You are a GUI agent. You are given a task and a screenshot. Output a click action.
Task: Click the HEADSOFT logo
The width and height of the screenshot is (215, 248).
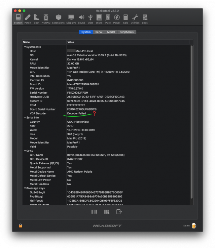point(107,226)
